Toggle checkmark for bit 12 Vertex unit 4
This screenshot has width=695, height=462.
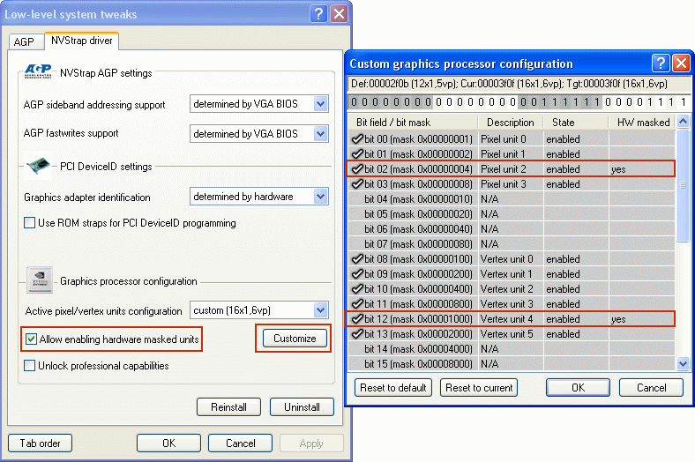pos(357,319)
